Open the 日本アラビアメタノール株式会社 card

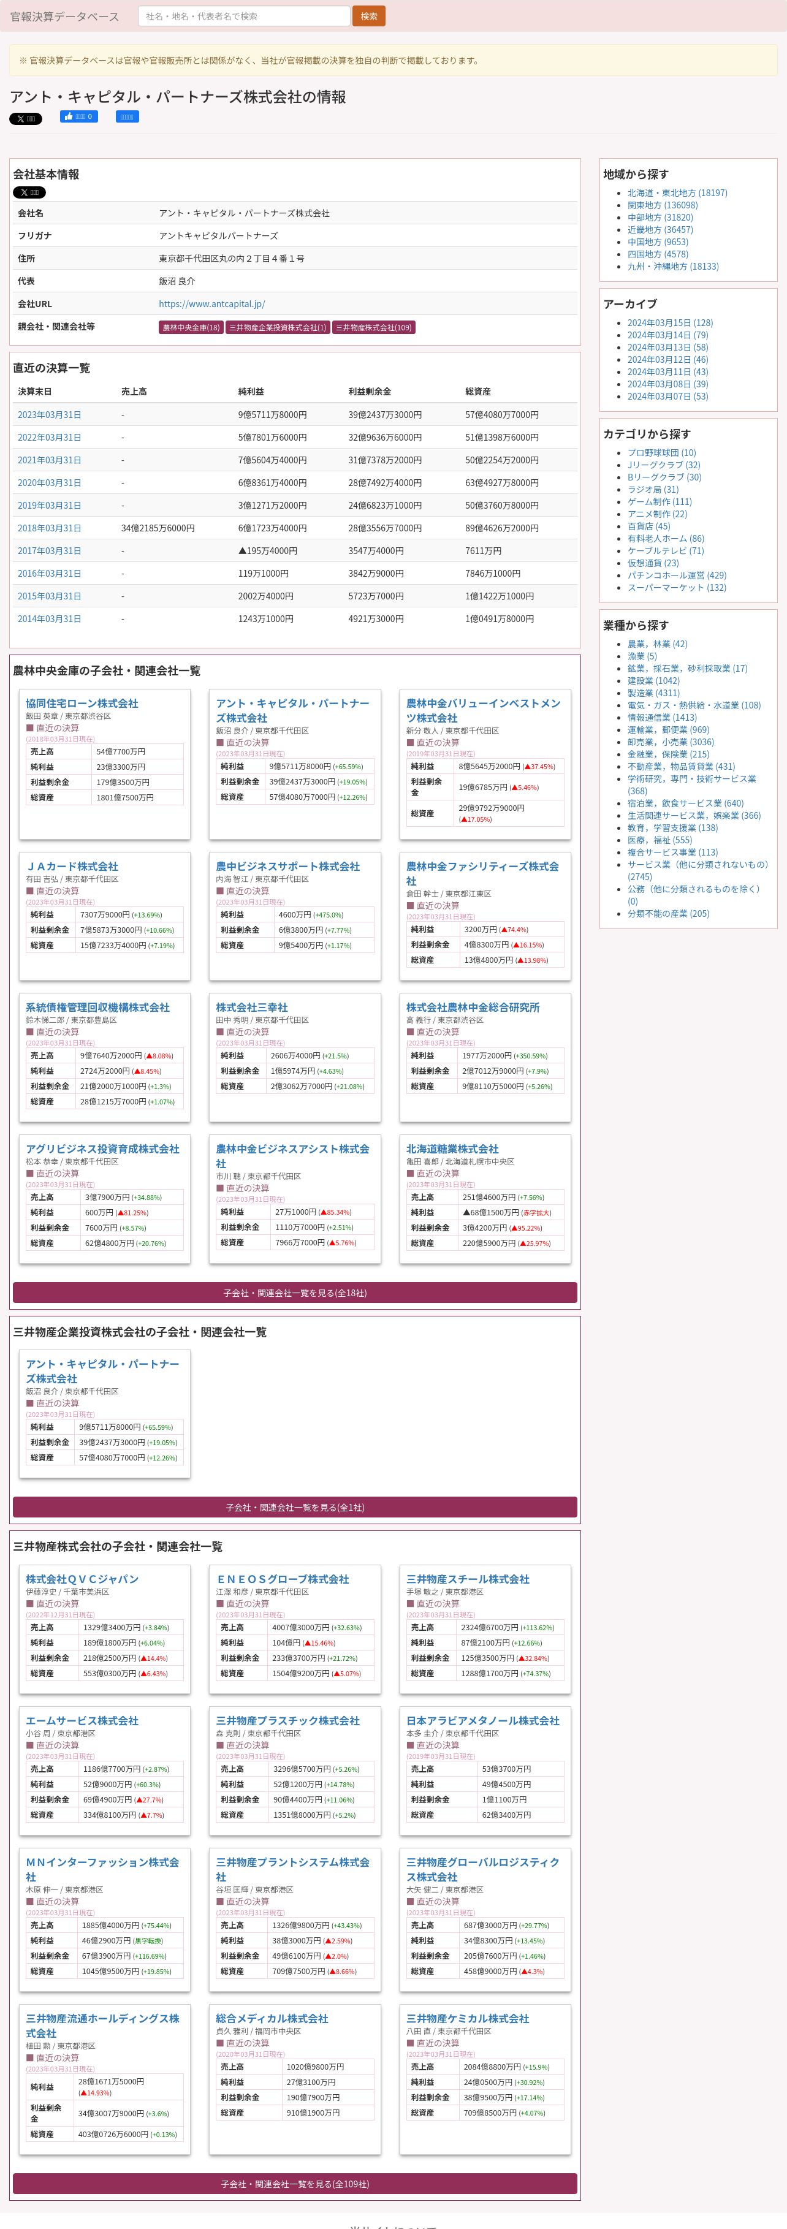coord(482,1721)
